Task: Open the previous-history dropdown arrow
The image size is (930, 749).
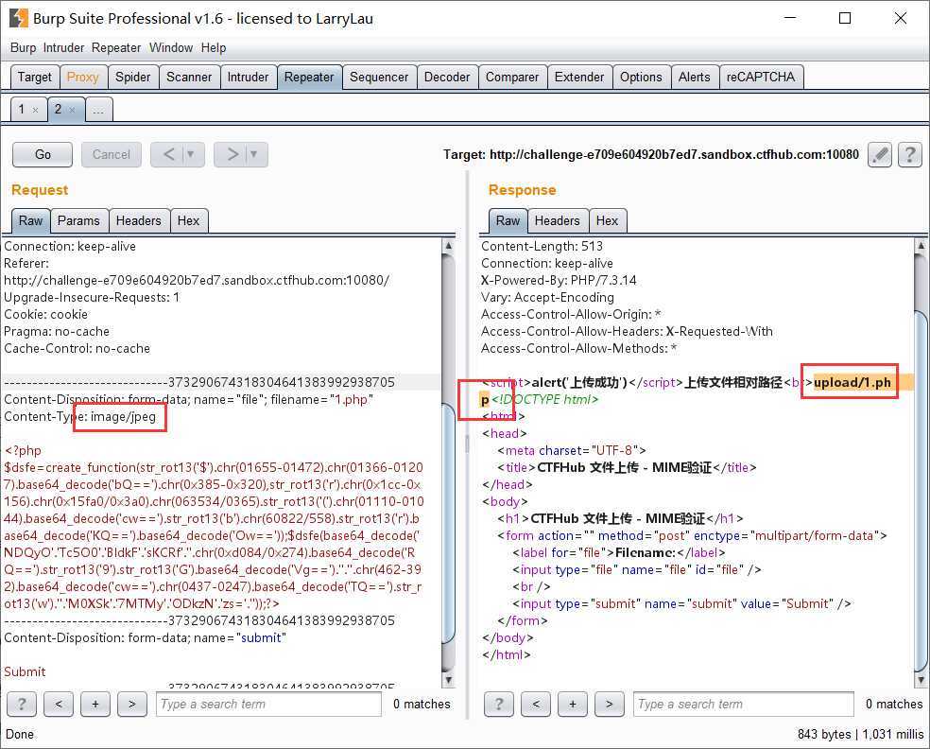Action: coord(191,155)
